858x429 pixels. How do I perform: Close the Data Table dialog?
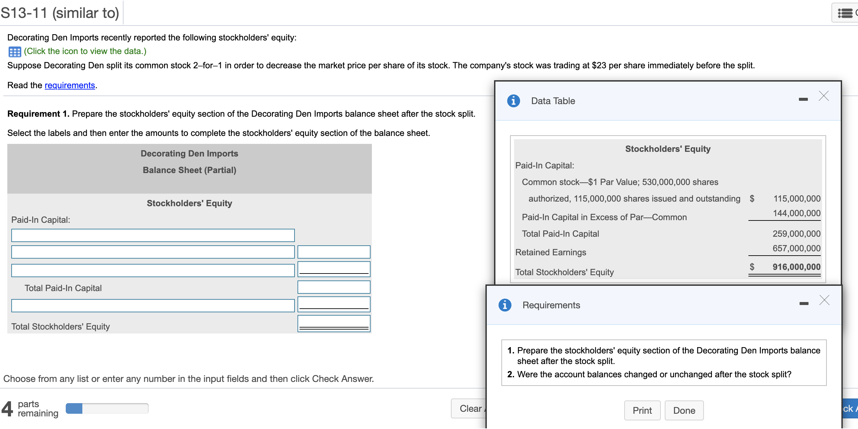tap(824, 96)
